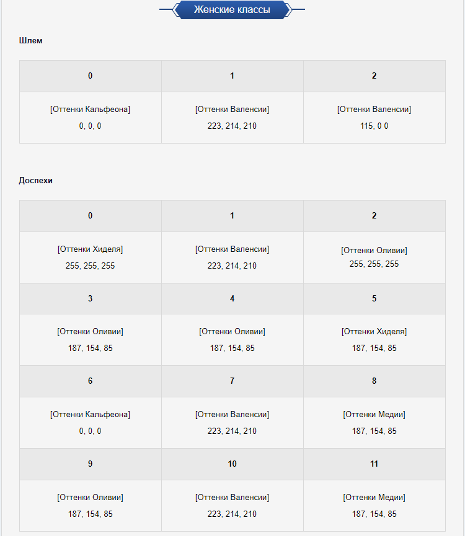Click armor slot 2 Оттенки Оливии cell

tap(374, 257)
